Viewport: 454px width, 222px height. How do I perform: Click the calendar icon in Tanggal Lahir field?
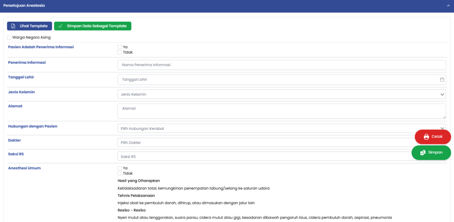tap(442, 80)
